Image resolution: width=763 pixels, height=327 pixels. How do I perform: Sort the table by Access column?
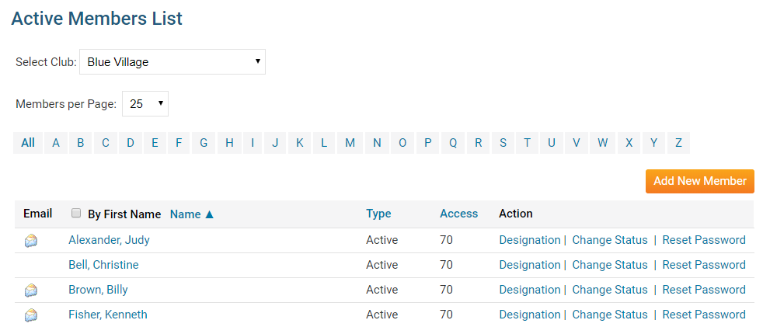(458, 214)
